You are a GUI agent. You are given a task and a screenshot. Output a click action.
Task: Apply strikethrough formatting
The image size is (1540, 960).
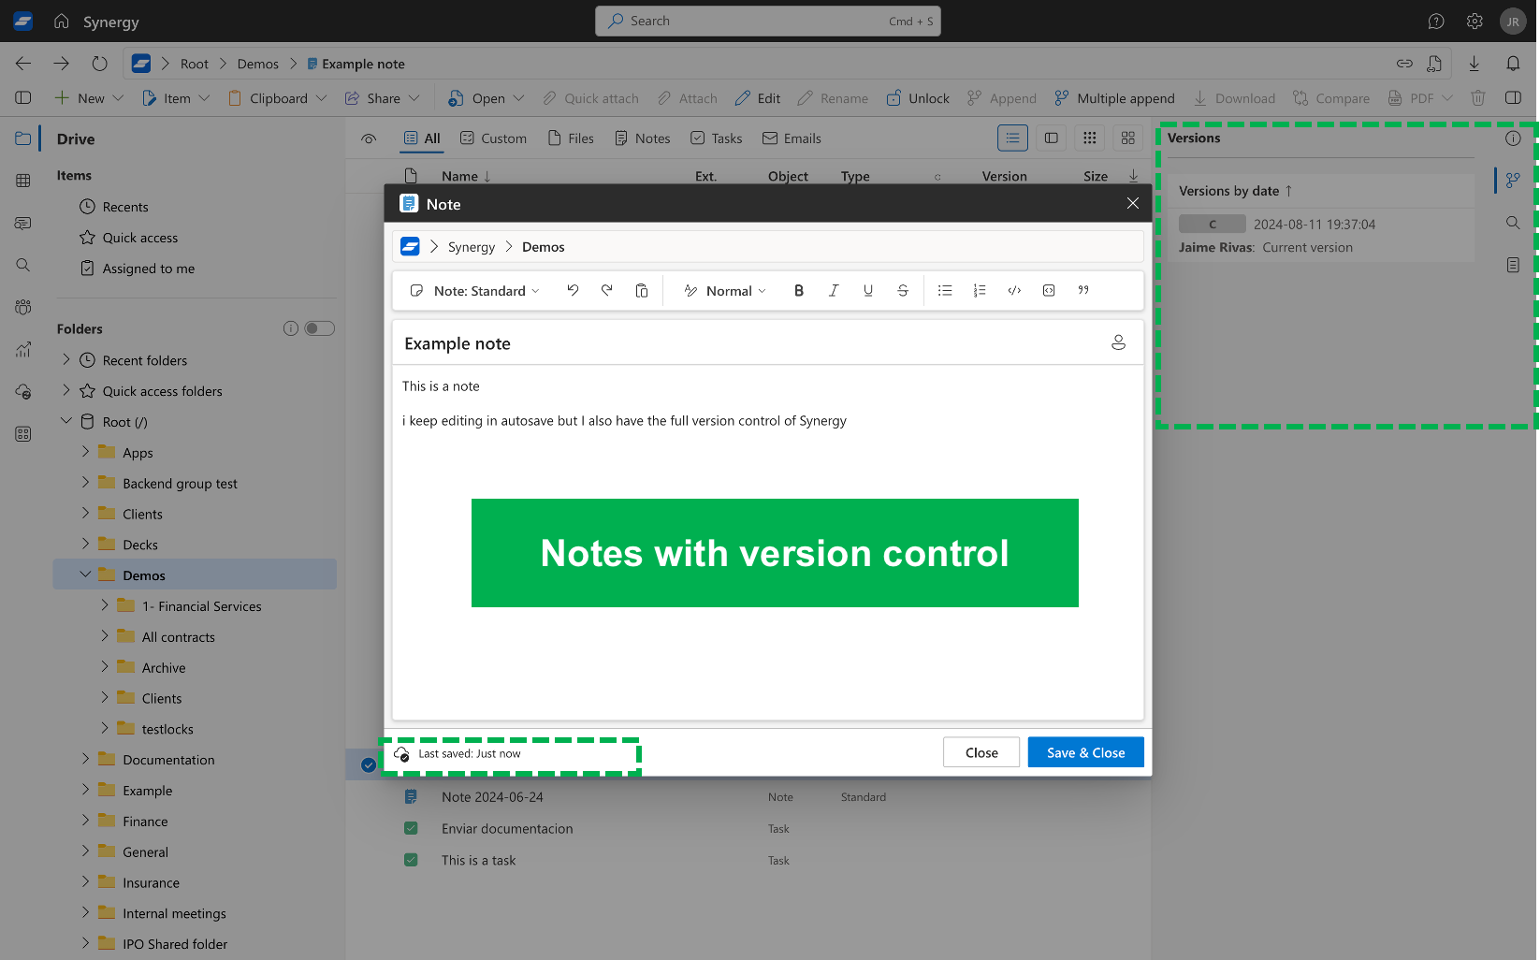(903, 291)
